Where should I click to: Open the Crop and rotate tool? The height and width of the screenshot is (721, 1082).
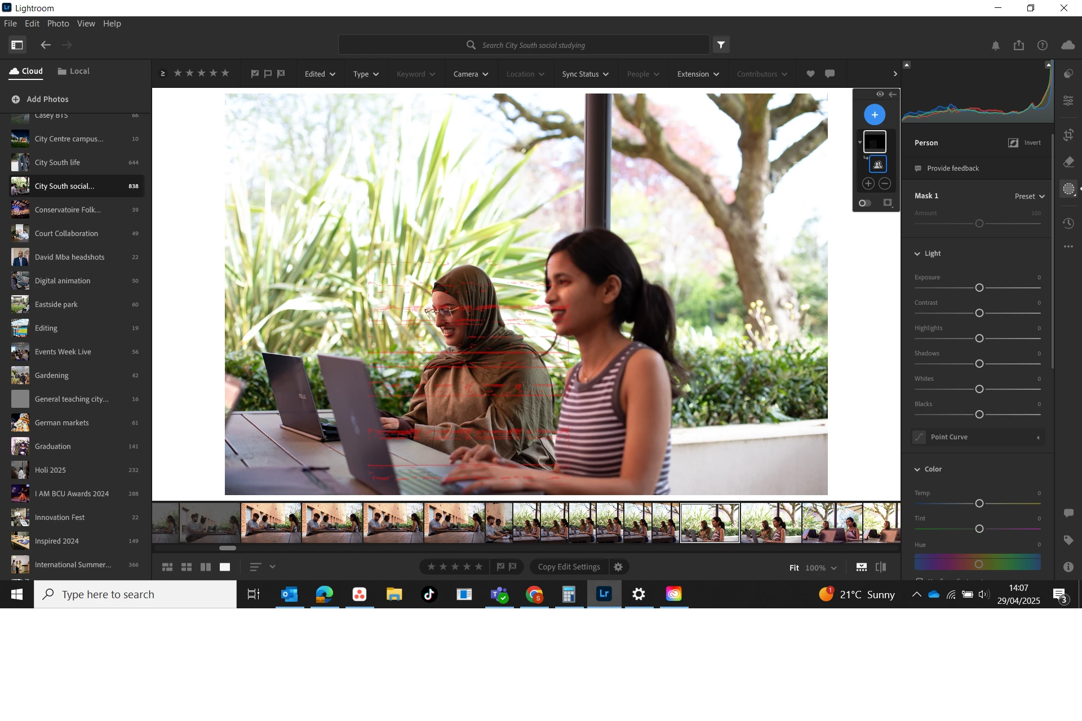(x=1068, y=135)
